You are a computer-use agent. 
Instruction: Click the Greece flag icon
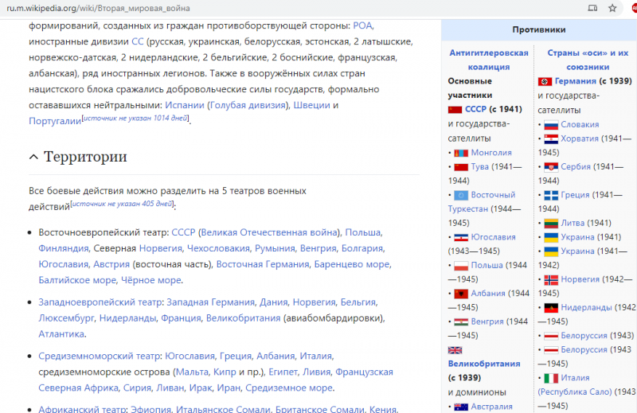coord(550,195)
